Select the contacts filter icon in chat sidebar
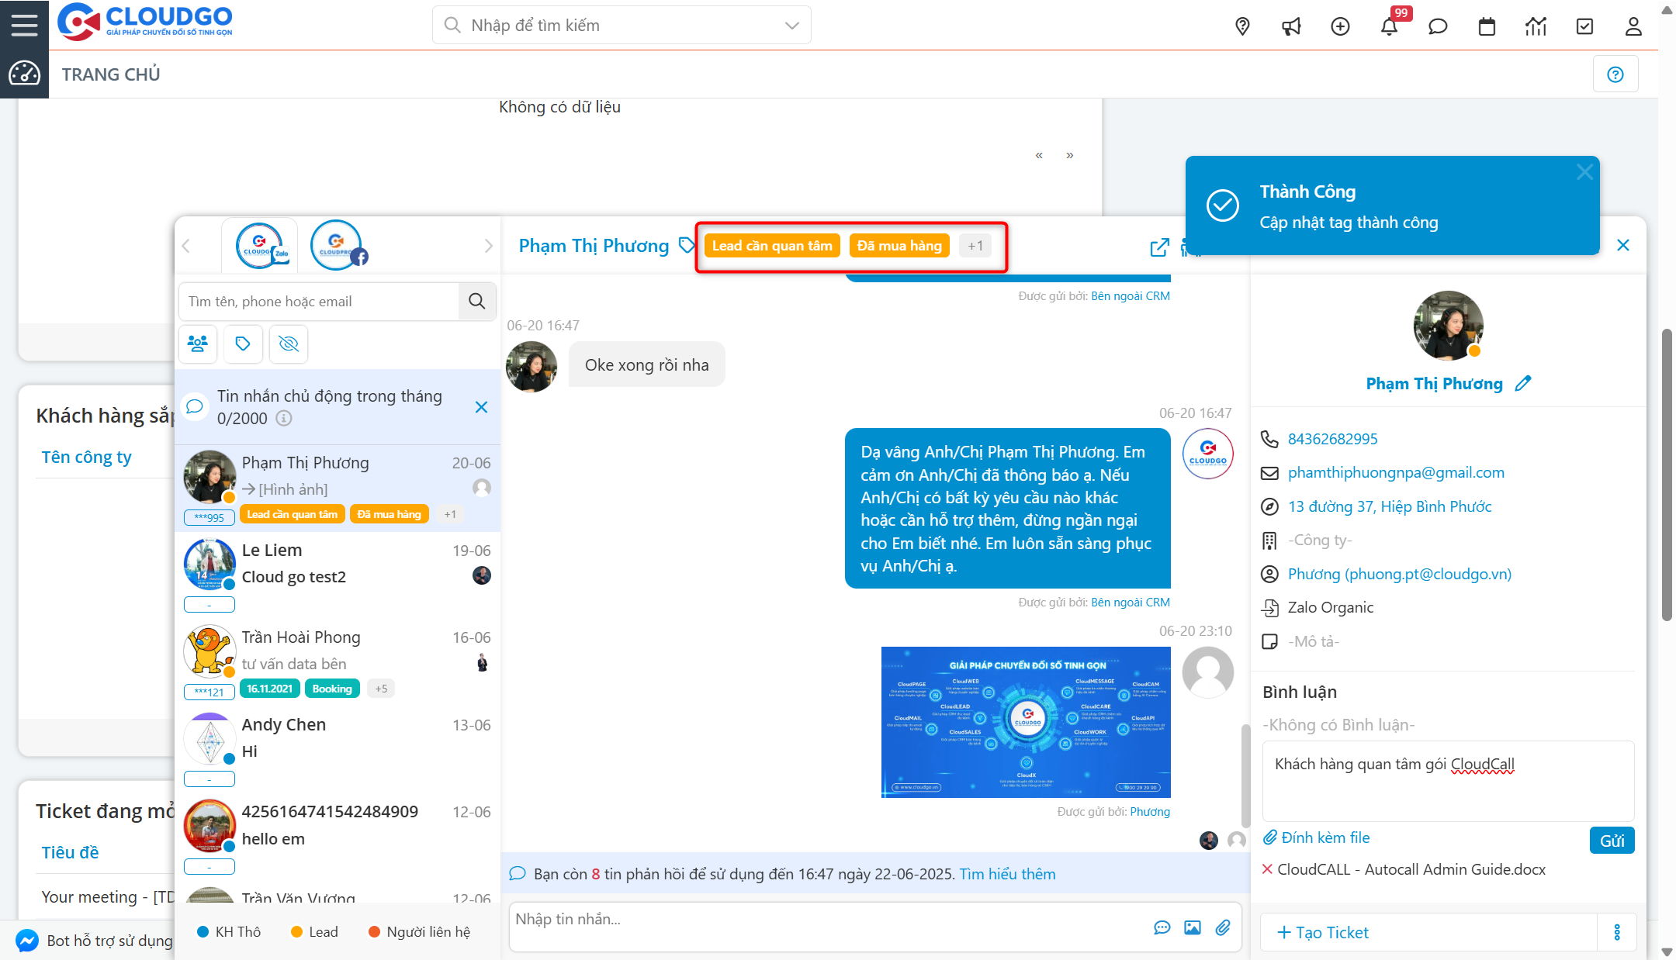Viewport: 1676px width, 960px height. point(198,344)
